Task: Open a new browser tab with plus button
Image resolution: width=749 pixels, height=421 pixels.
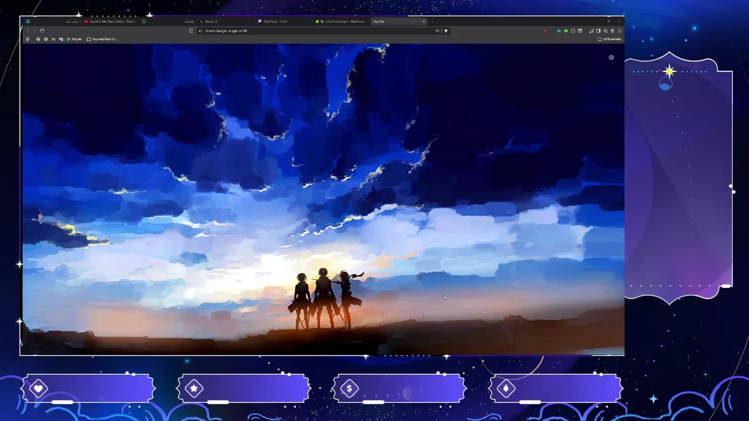Action: (x=432, y=22)
